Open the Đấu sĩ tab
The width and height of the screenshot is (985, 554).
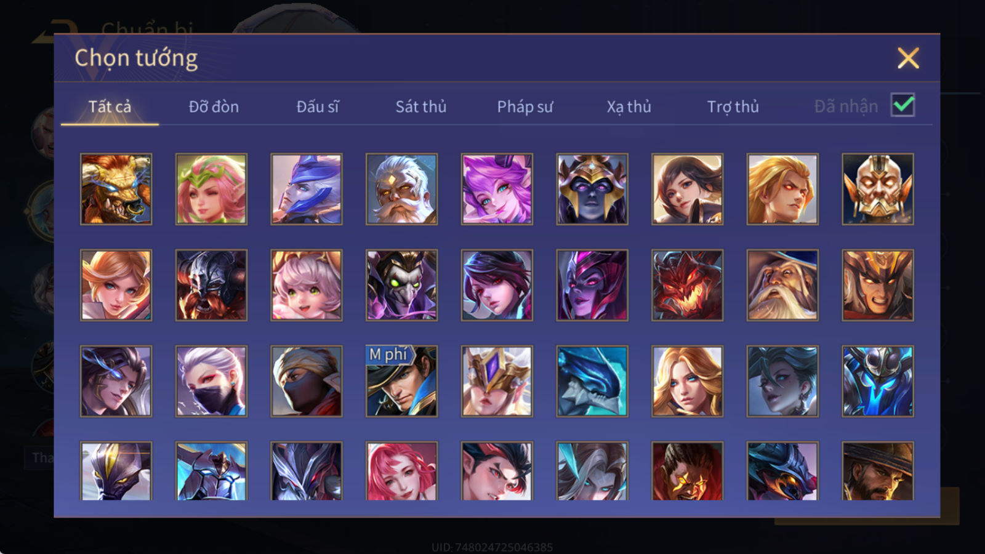[x=318, y=106]
